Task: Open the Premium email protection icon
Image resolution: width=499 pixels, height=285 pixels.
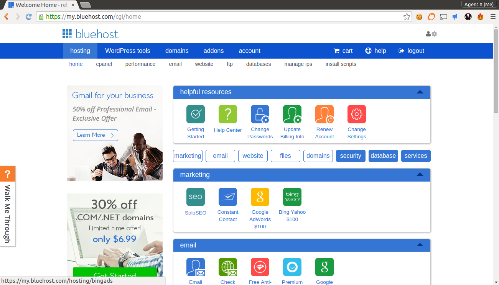Action: pyautogui.click(x=292, y=267)
